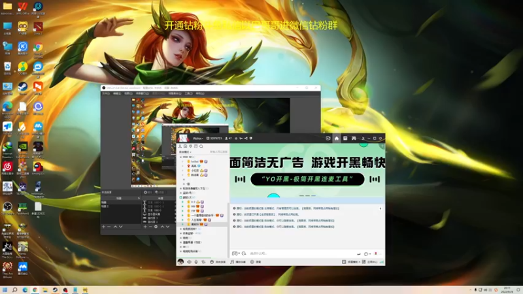Toggle the favorite star in YY title bar
523x294 pixels.
pyautogui.click(x=236, y=139)
